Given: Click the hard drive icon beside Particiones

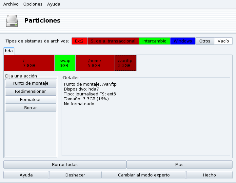Looking at the screenshot, I should pos(12,21).
